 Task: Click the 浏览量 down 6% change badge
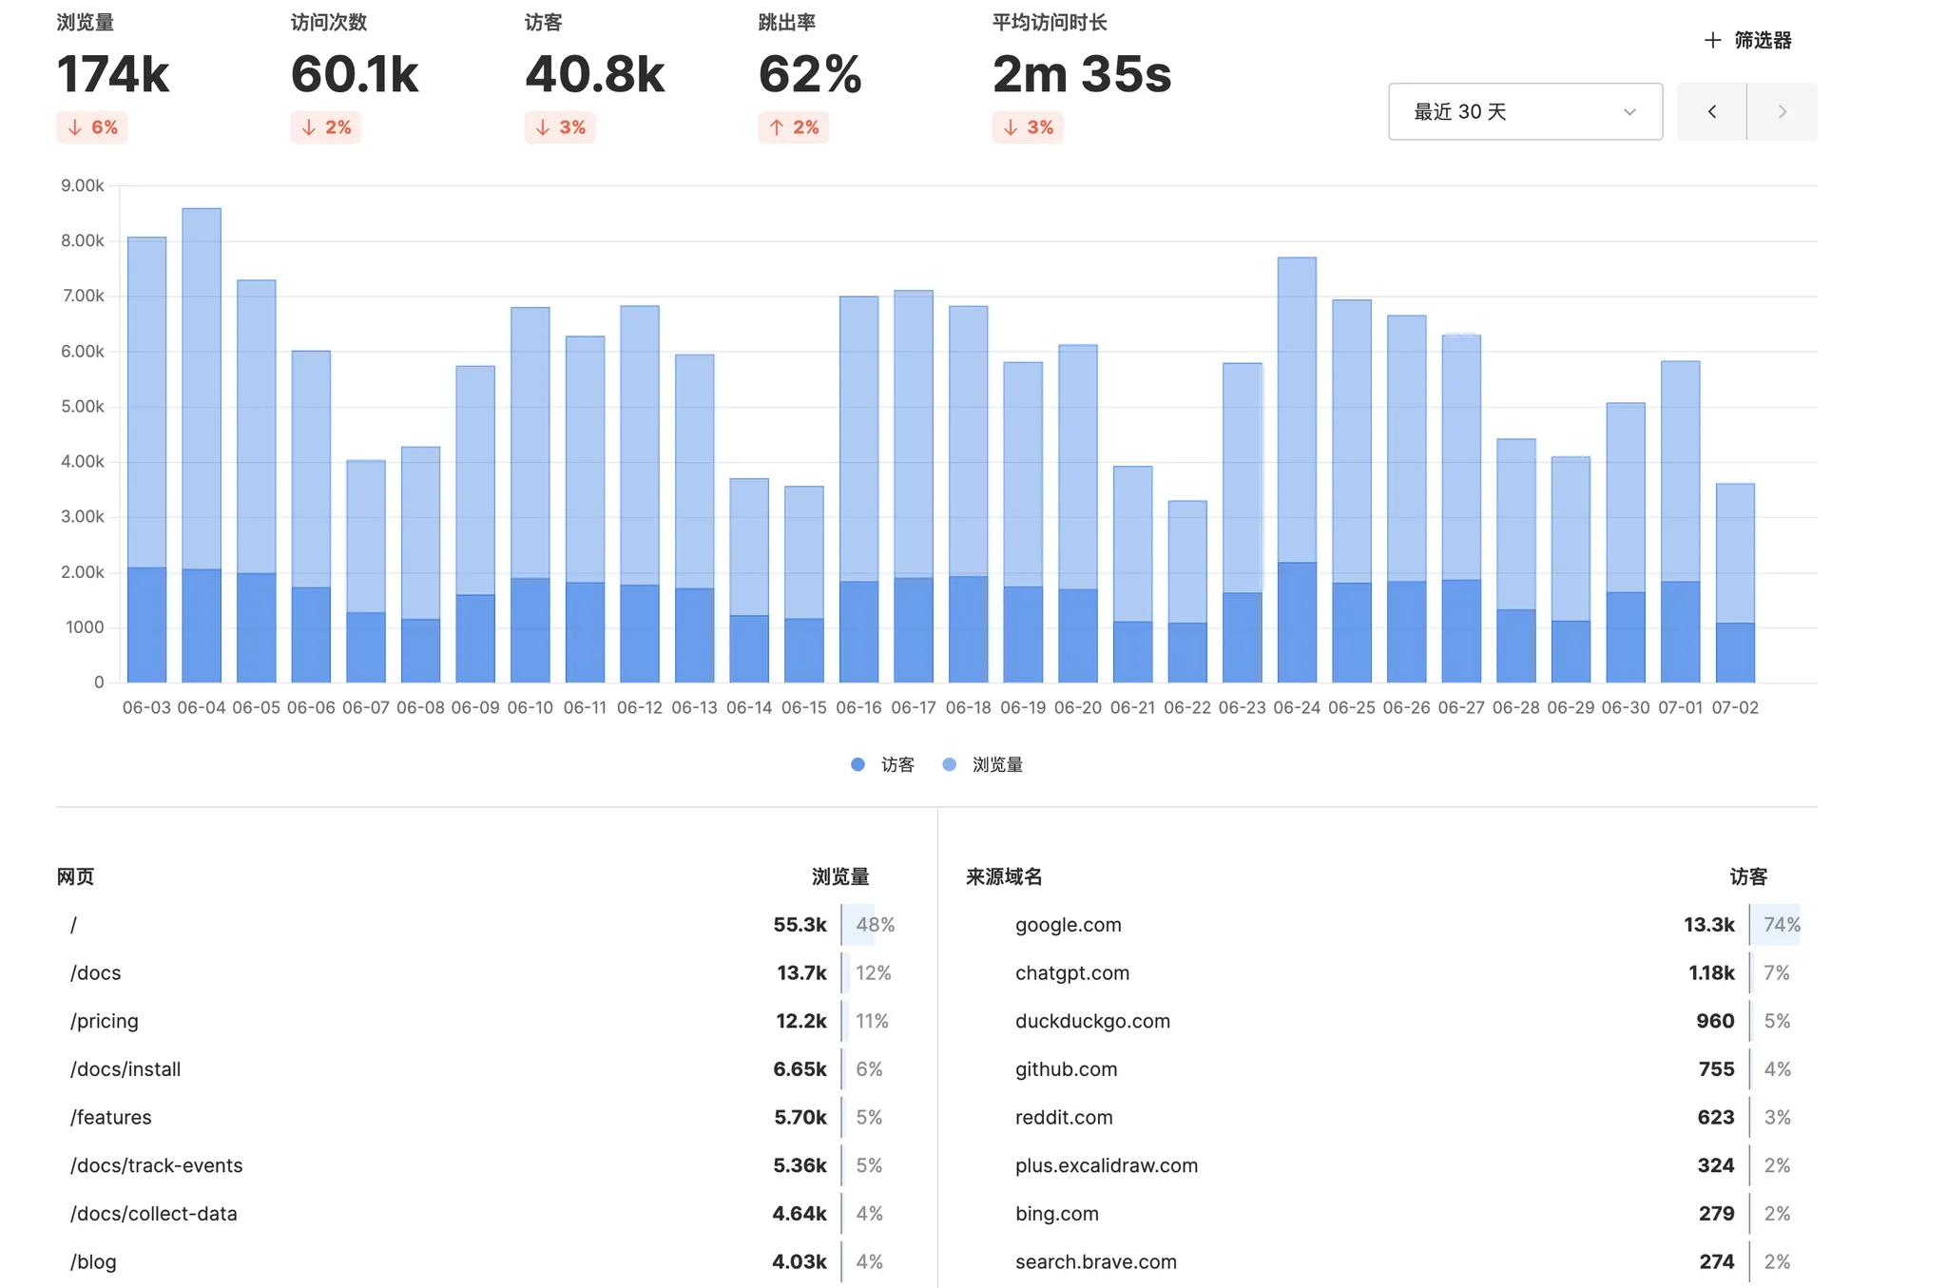[92, 127]
